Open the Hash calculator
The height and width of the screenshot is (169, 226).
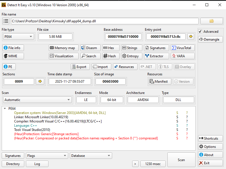pyautogui.click(x=110, y=56)
